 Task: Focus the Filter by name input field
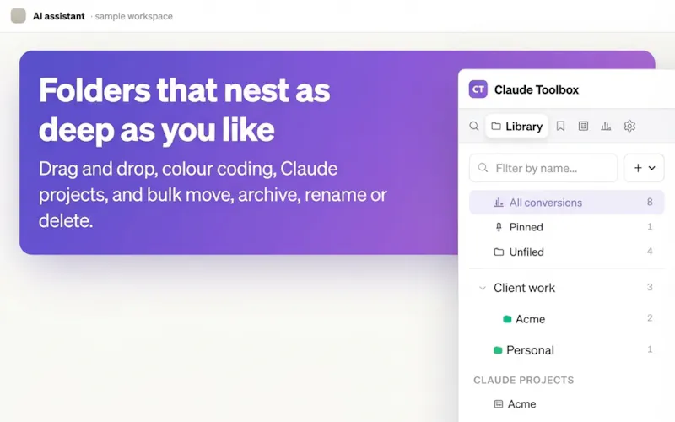[543, 168]
